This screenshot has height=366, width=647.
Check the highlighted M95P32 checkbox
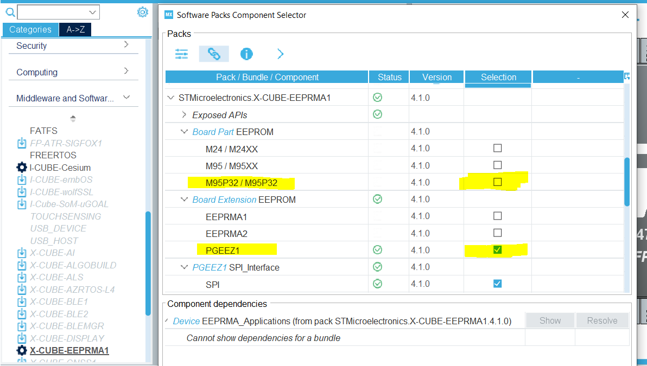pos(497,182)
